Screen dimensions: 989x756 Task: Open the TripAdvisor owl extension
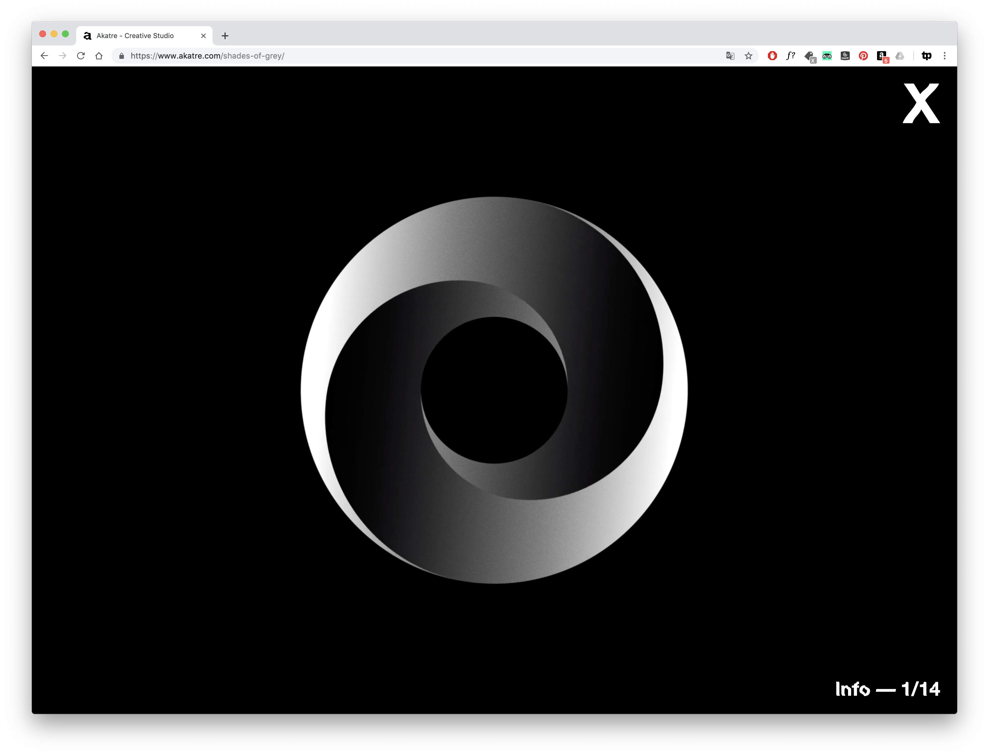click(827, 56)
